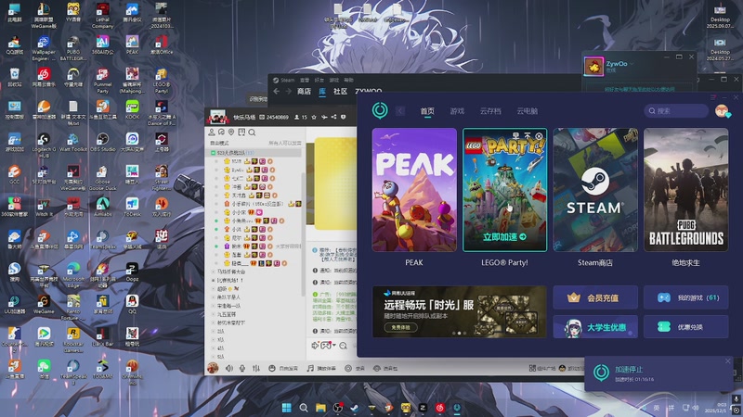Click the 会员充值 button
This screenshot has width=743, height=417.
pos(595,297)
